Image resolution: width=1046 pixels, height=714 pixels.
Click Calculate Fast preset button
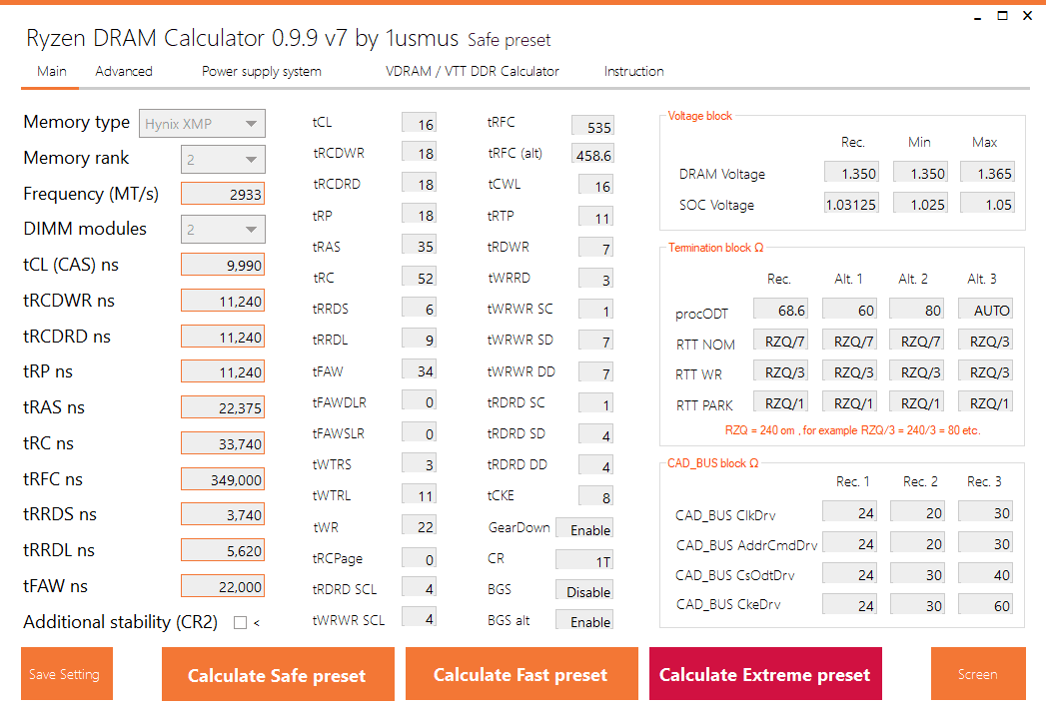click(522, 674)
